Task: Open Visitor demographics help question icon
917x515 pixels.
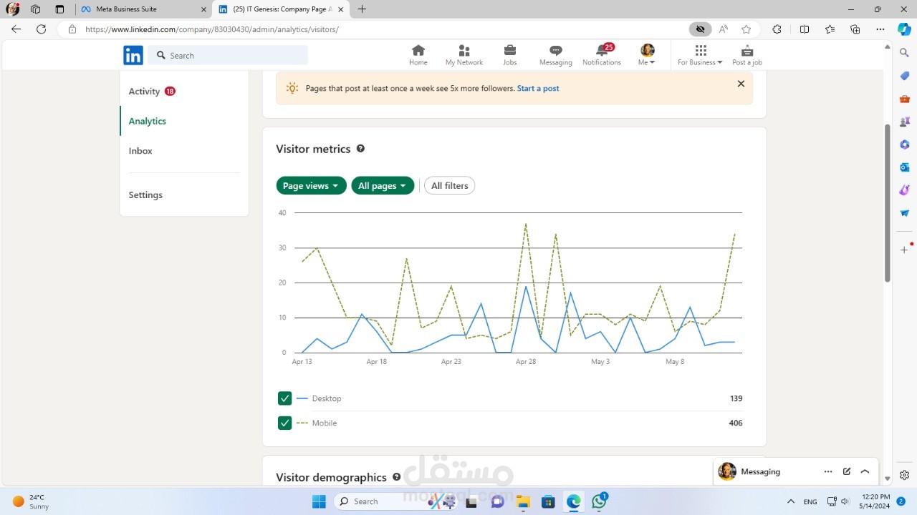Action: pyautogui.click(x=396, y=477)
